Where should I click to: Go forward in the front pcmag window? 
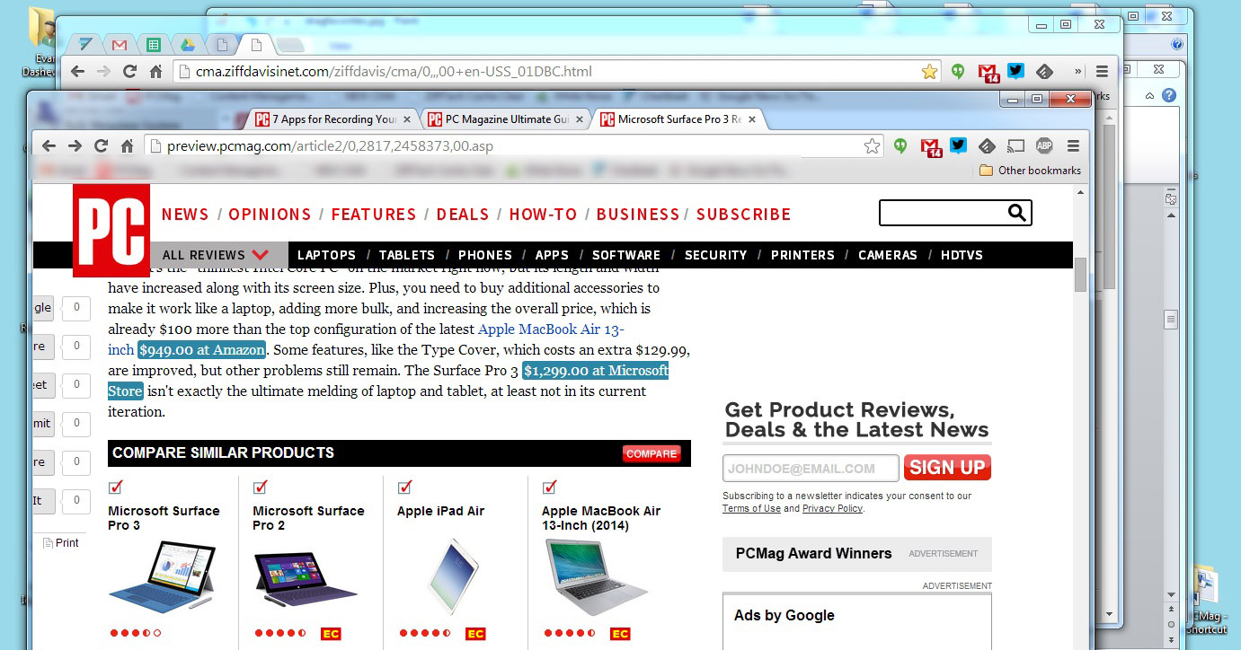(x=75, y=146)
